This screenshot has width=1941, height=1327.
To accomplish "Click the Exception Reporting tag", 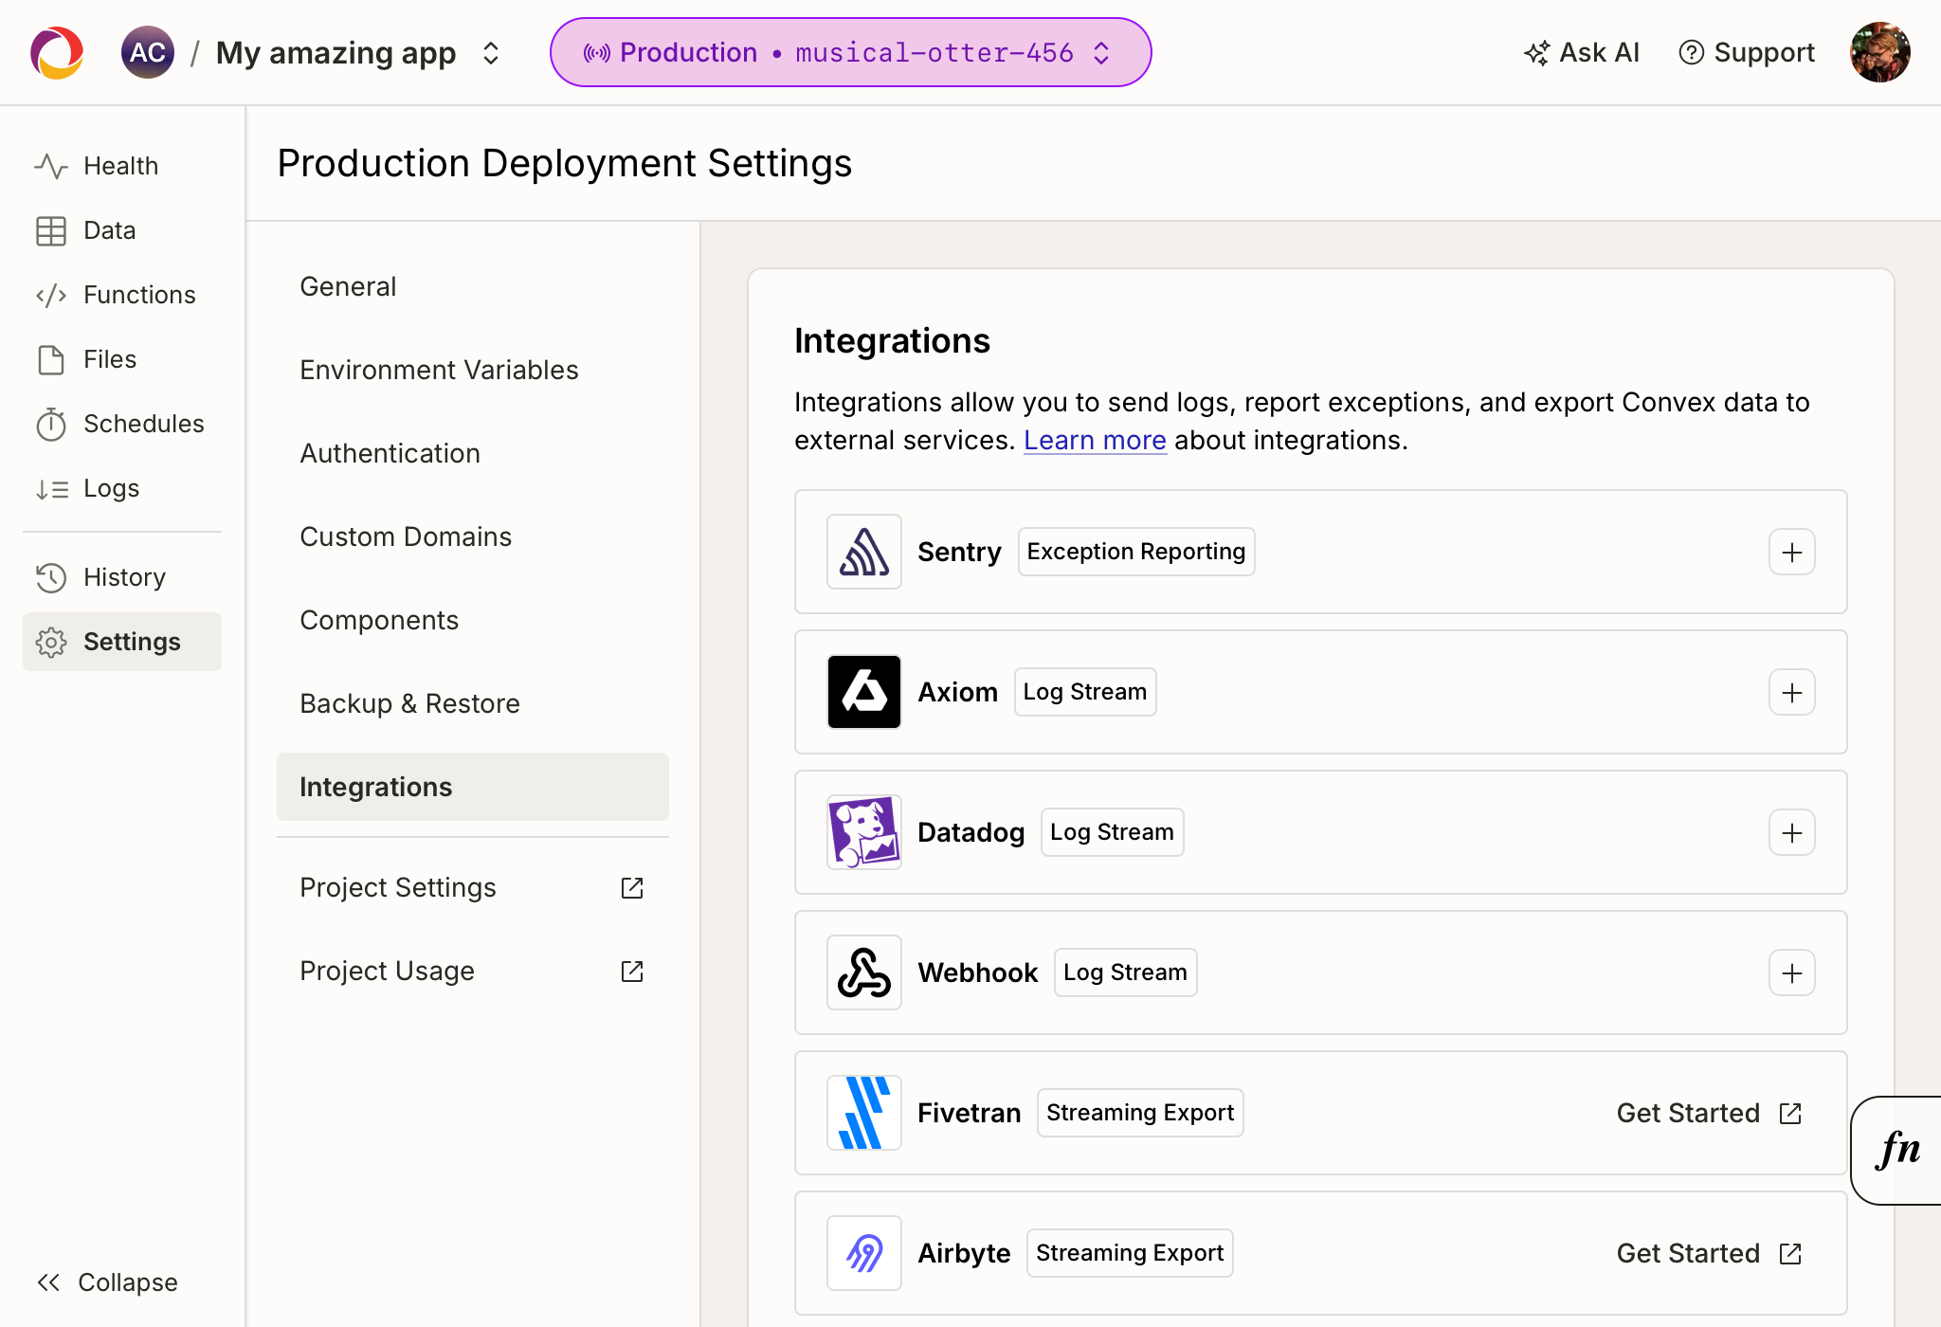I will tap(1136, 552).
